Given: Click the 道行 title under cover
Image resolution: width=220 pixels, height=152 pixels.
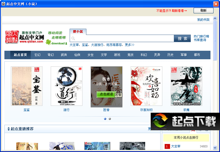Looking at the screenshot, I should click(x=66, y=110).
